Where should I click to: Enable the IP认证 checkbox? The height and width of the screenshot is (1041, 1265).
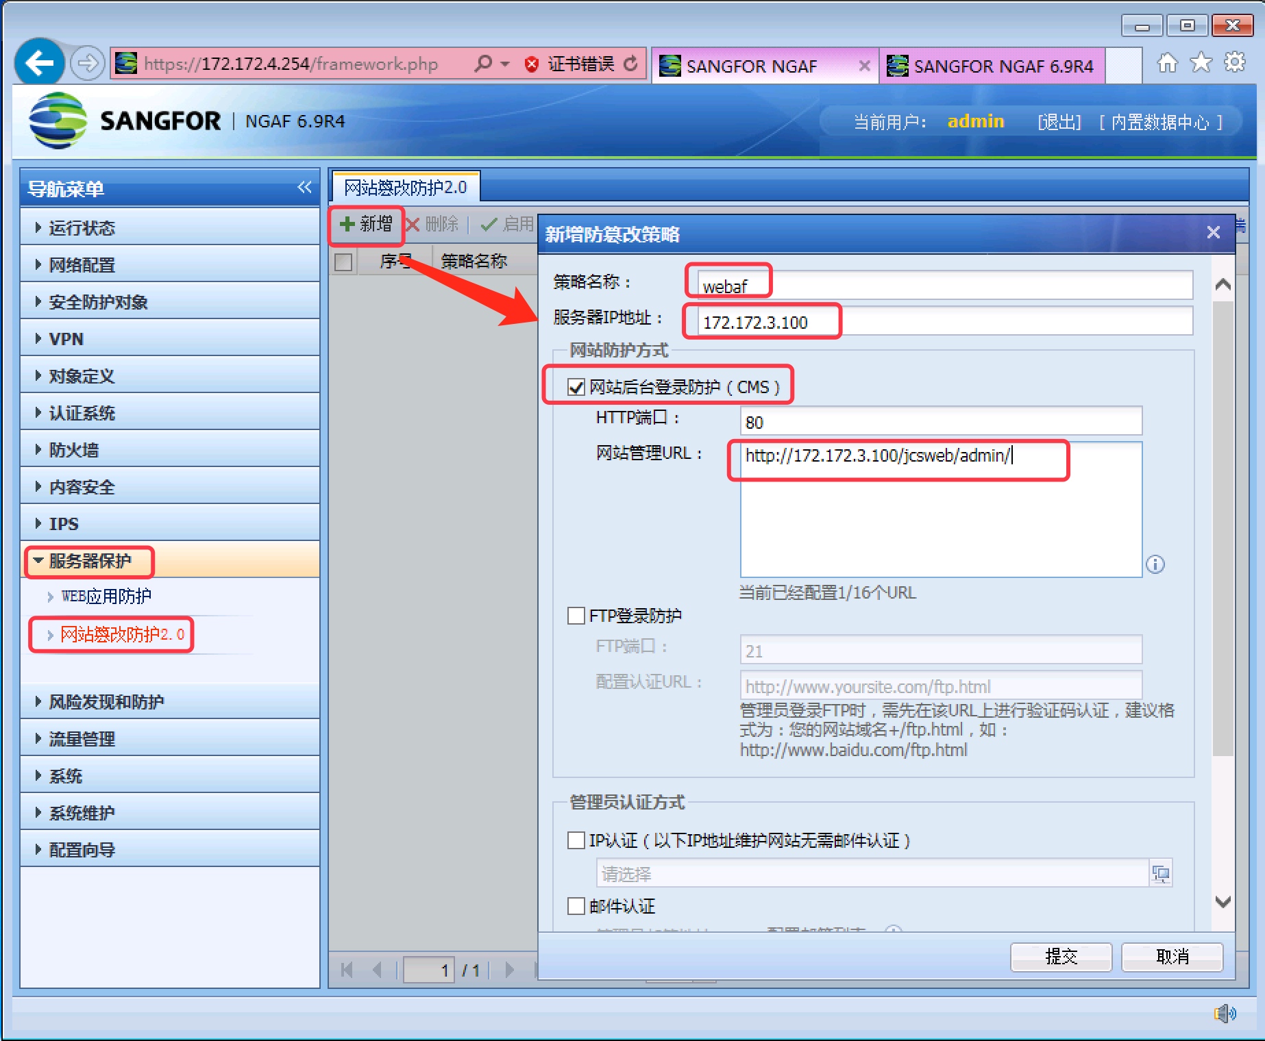[576, 840]
